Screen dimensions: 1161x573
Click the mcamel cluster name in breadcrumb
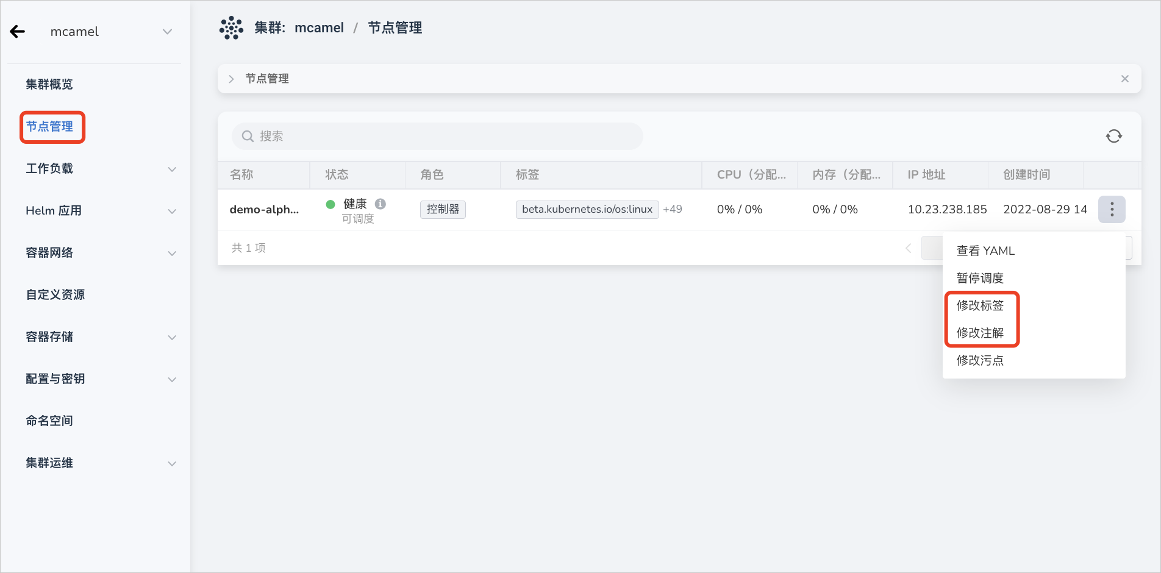(319, 28)
